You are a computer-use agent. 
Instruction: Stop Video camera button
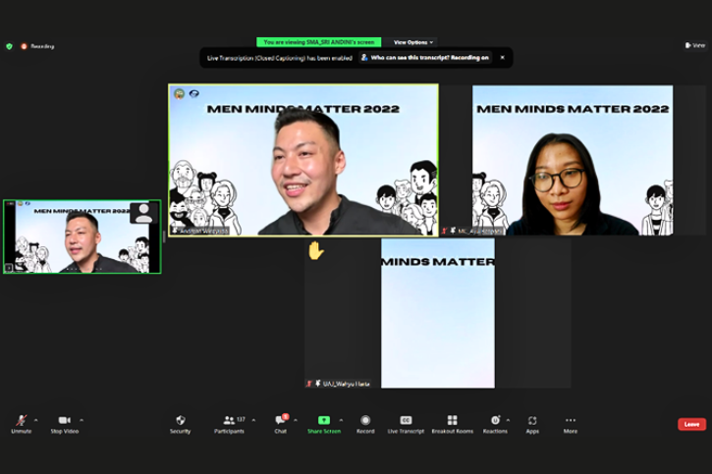65,424
